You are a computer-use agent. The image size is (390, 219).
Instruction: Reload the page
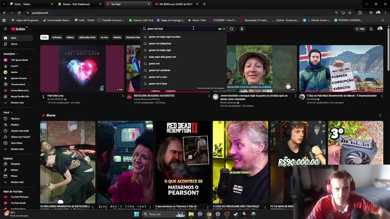(x=19, y=13)
